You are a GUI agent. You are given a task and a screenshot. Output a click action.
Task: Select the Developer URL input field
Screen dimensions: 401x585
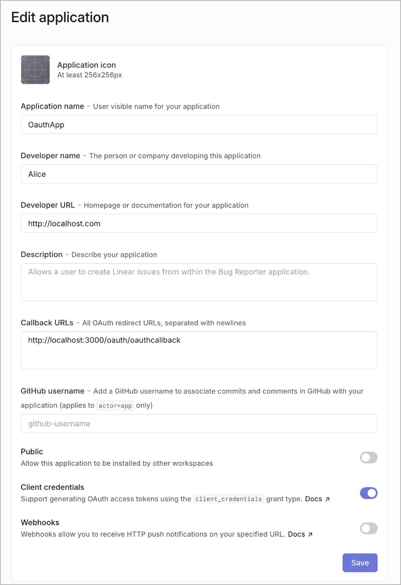199,223
